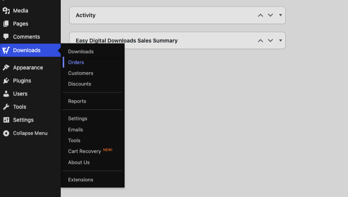Screen dimensions: 348x197
Task: Click the Settings sliders icon in sidebar
Action: pos(6,120)
